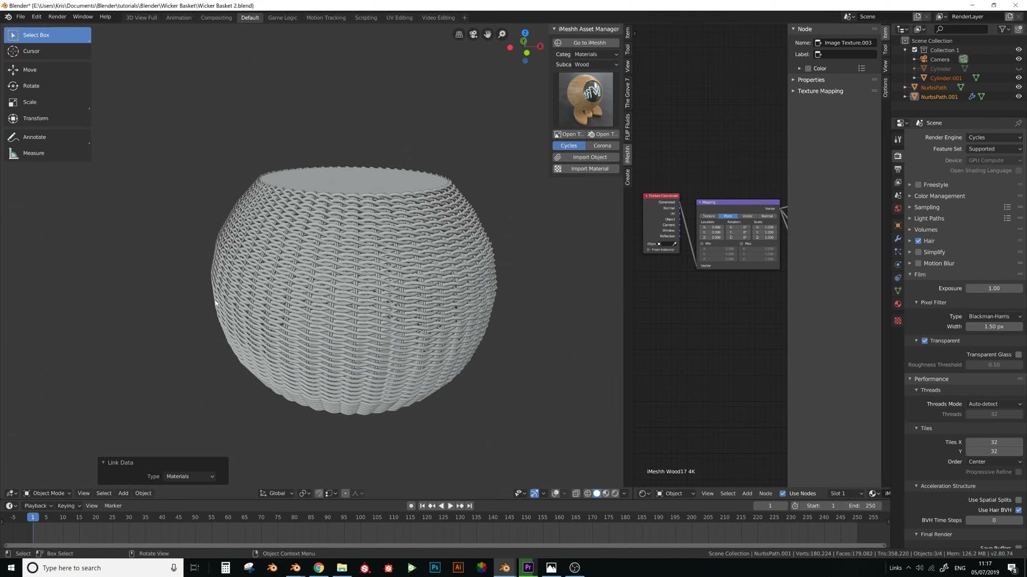Switch to the Animation workspace tab
Viewport: 1027px width, 577px height.
coord(179,18)
